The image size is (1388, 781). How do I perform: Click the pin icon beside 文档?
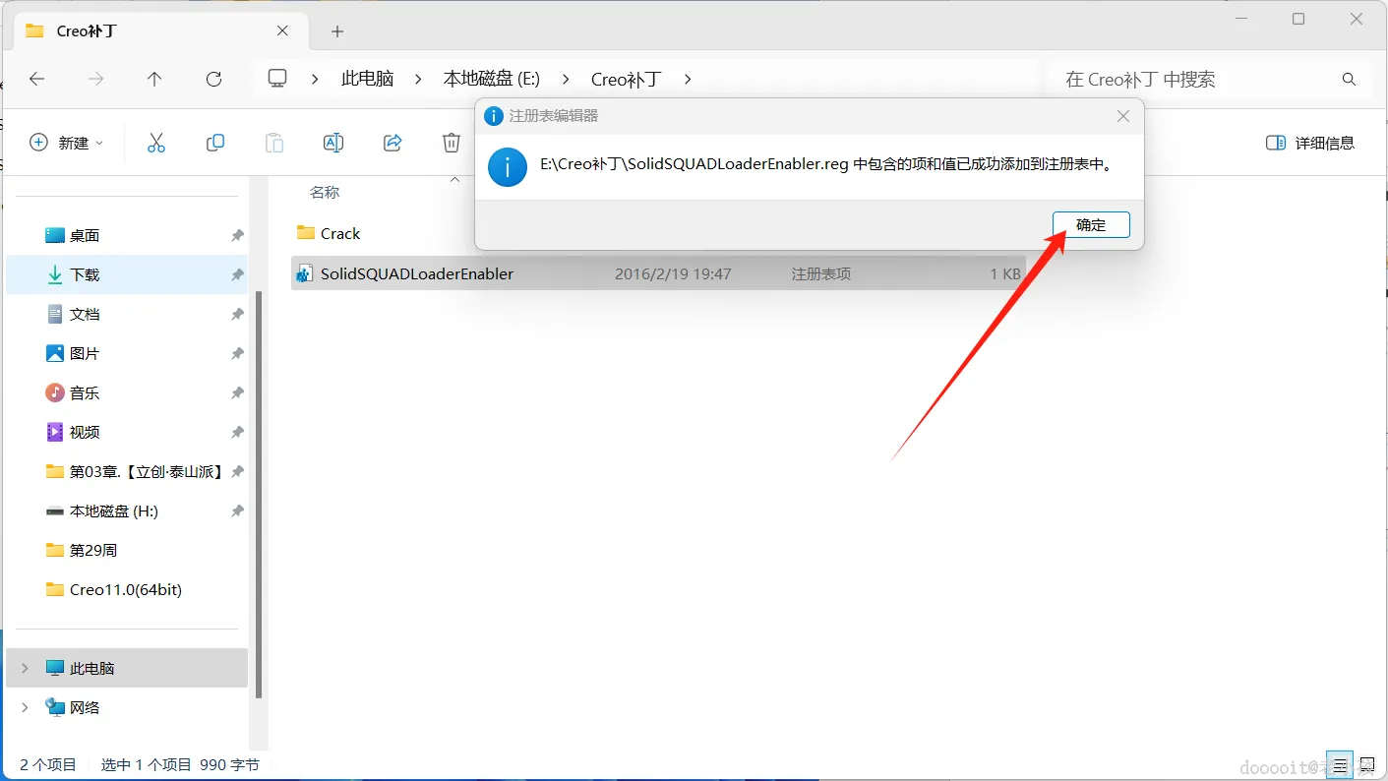click(x=237, y=315)
